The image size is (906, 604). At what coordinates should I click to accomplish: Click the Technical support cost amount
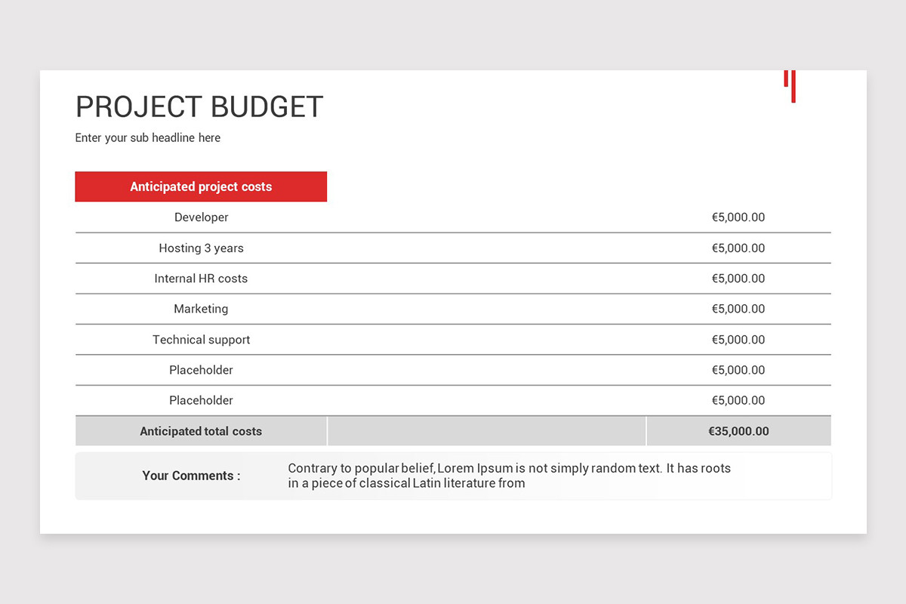click(x=738, y=340)
